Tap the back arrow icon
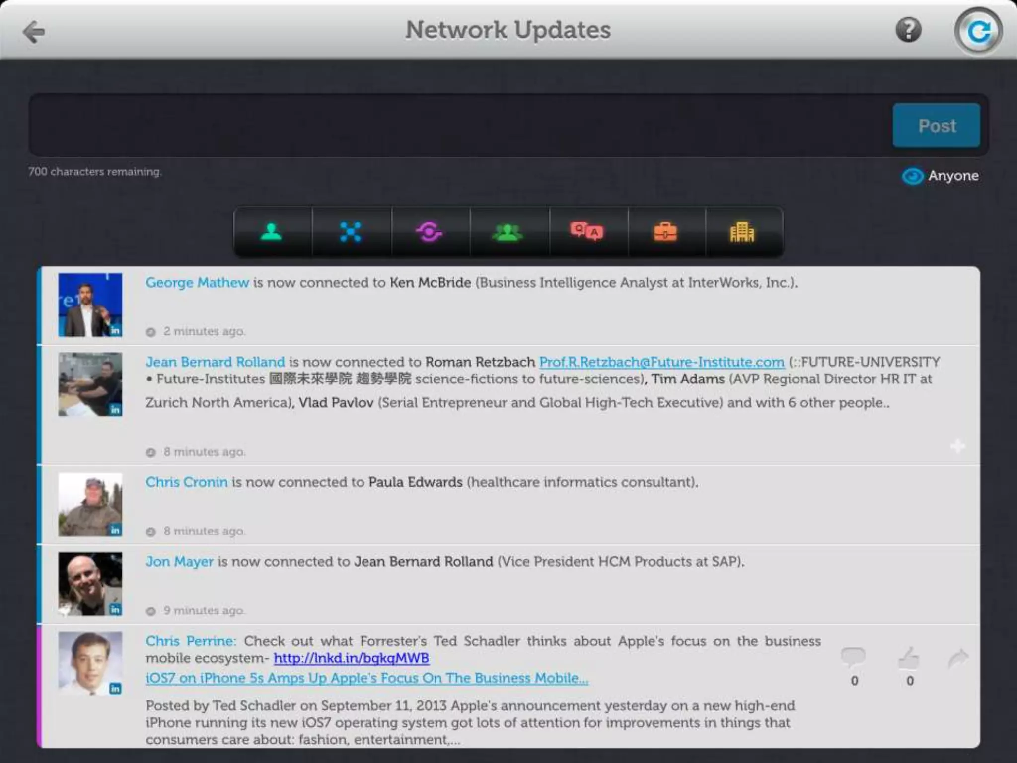1017x763 pixels. [34, 32]
